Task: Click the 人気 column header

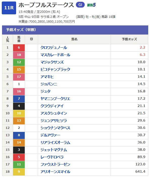Action: tap(8, 39)
